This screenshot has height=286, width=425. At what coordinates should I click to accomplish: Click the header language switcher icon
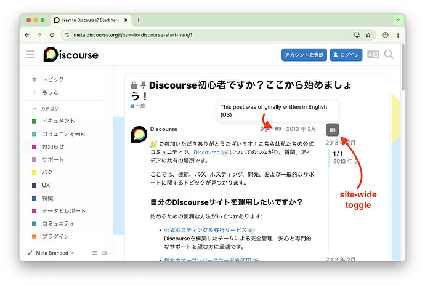point(373,54)
